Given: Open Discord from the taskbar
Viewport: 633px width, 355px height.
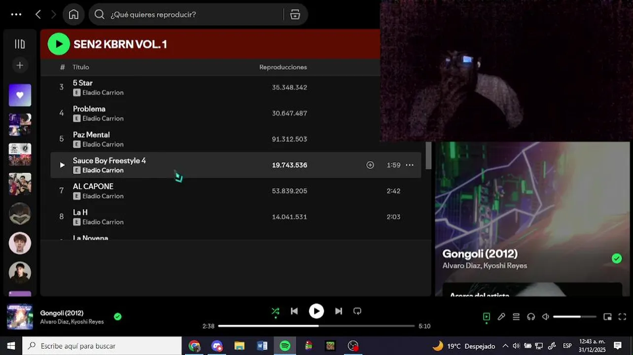Looking at the screenshot, I should pyautogui.click(x=217, y=346).
